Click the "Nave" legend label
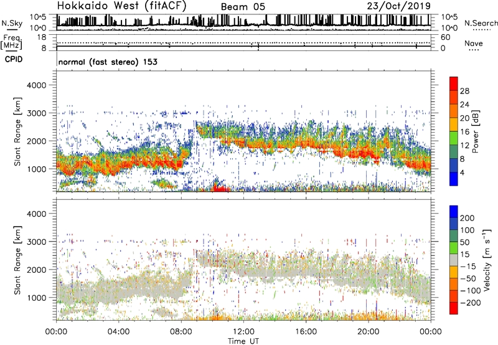498x345 pixels. point(474,44)
